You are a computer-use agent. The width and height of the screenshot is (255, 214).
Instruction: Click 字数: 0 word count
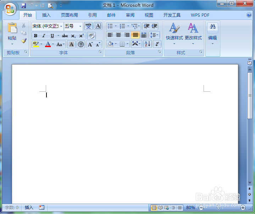(12, 208)
